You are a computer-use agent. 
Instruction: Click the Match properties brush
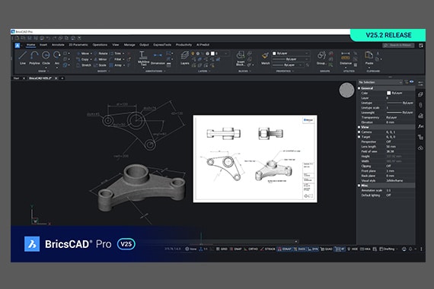coord(265,59)
